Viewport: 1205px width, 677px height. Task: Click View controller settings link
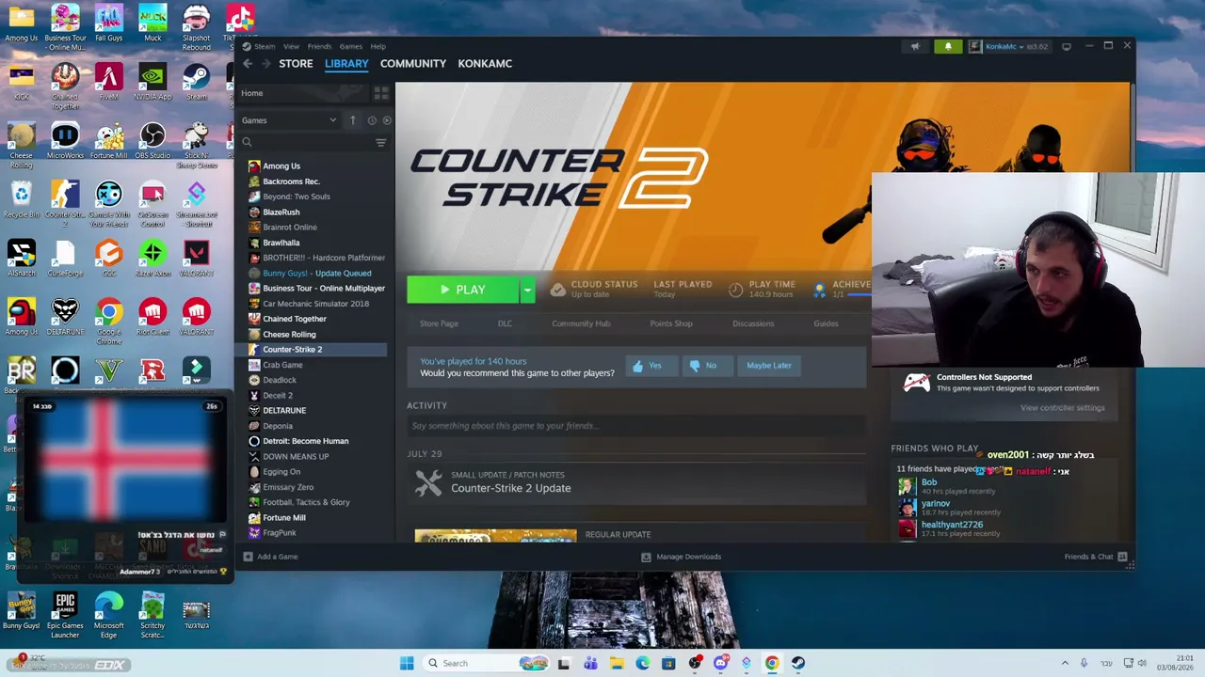[1063, 408]
